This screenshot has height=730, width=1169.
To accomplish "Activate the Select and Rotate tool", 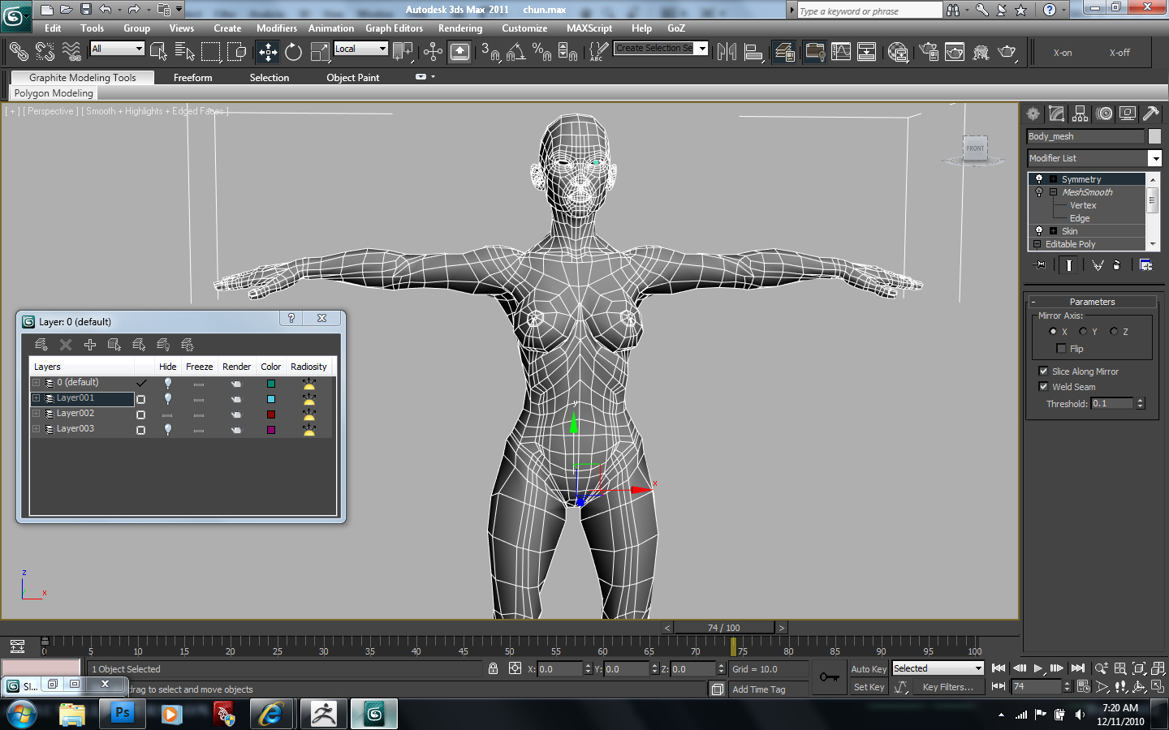I will (294, 52).
